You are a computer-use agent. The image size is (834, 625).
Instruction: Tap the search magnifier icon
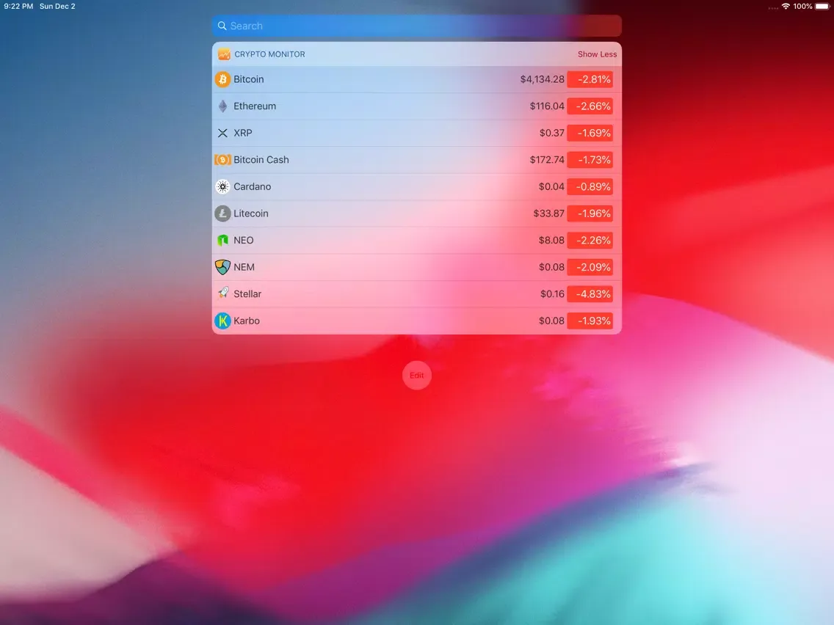tap(222, 26)
